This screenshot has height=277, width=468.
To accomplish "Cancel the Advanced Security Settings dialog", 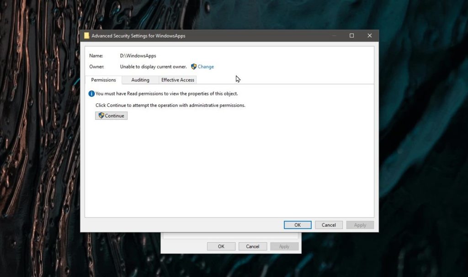I will pyautogui.click(x=329, y=224).
